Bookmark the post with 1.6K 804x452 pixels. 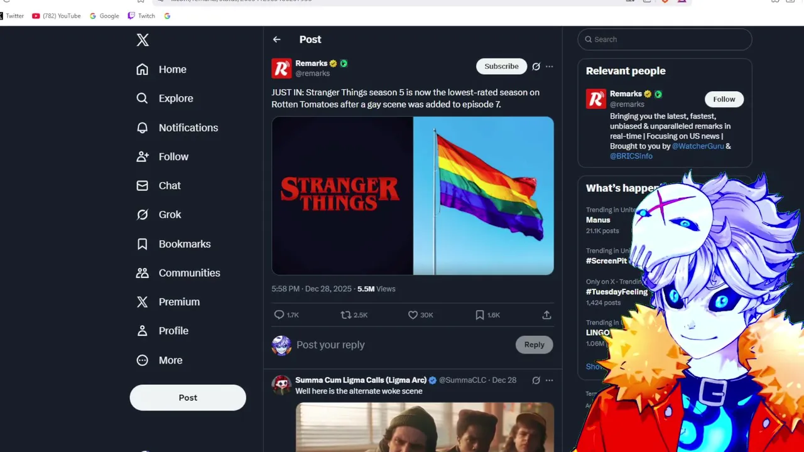(x=480, y=315)
